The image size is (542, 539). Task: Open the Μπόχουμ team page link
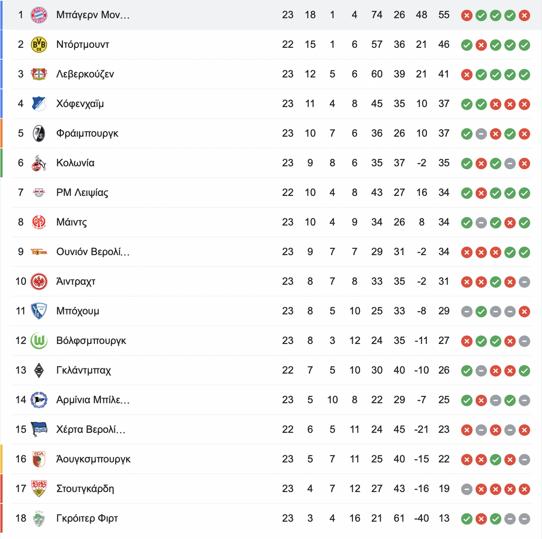78,311
